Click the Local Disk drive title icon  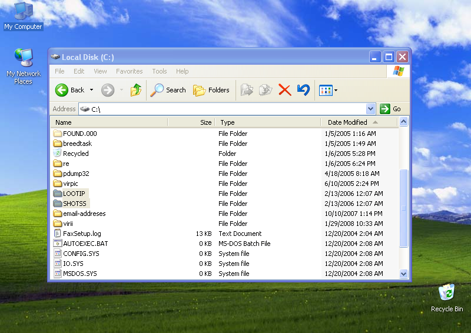click(55, 56)
